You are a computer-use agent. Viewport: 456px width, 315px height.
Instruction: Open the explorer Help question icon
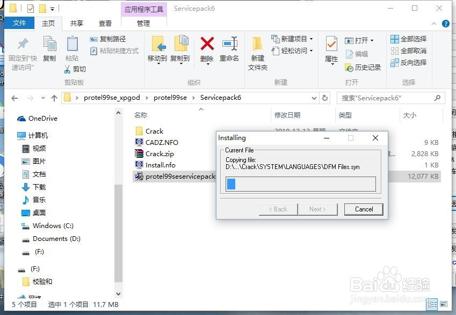coord(446,24)
